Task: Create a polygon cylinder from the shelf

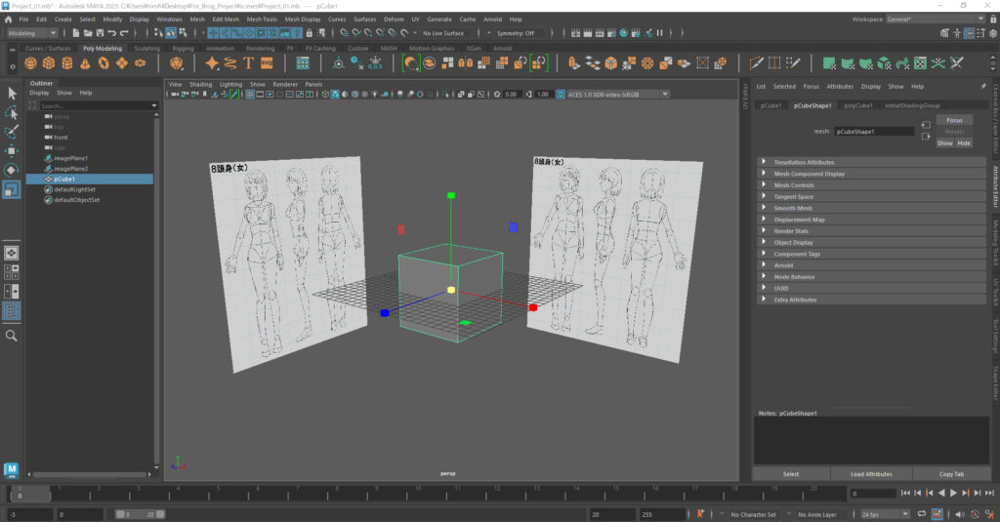Action: coord(67,63)
